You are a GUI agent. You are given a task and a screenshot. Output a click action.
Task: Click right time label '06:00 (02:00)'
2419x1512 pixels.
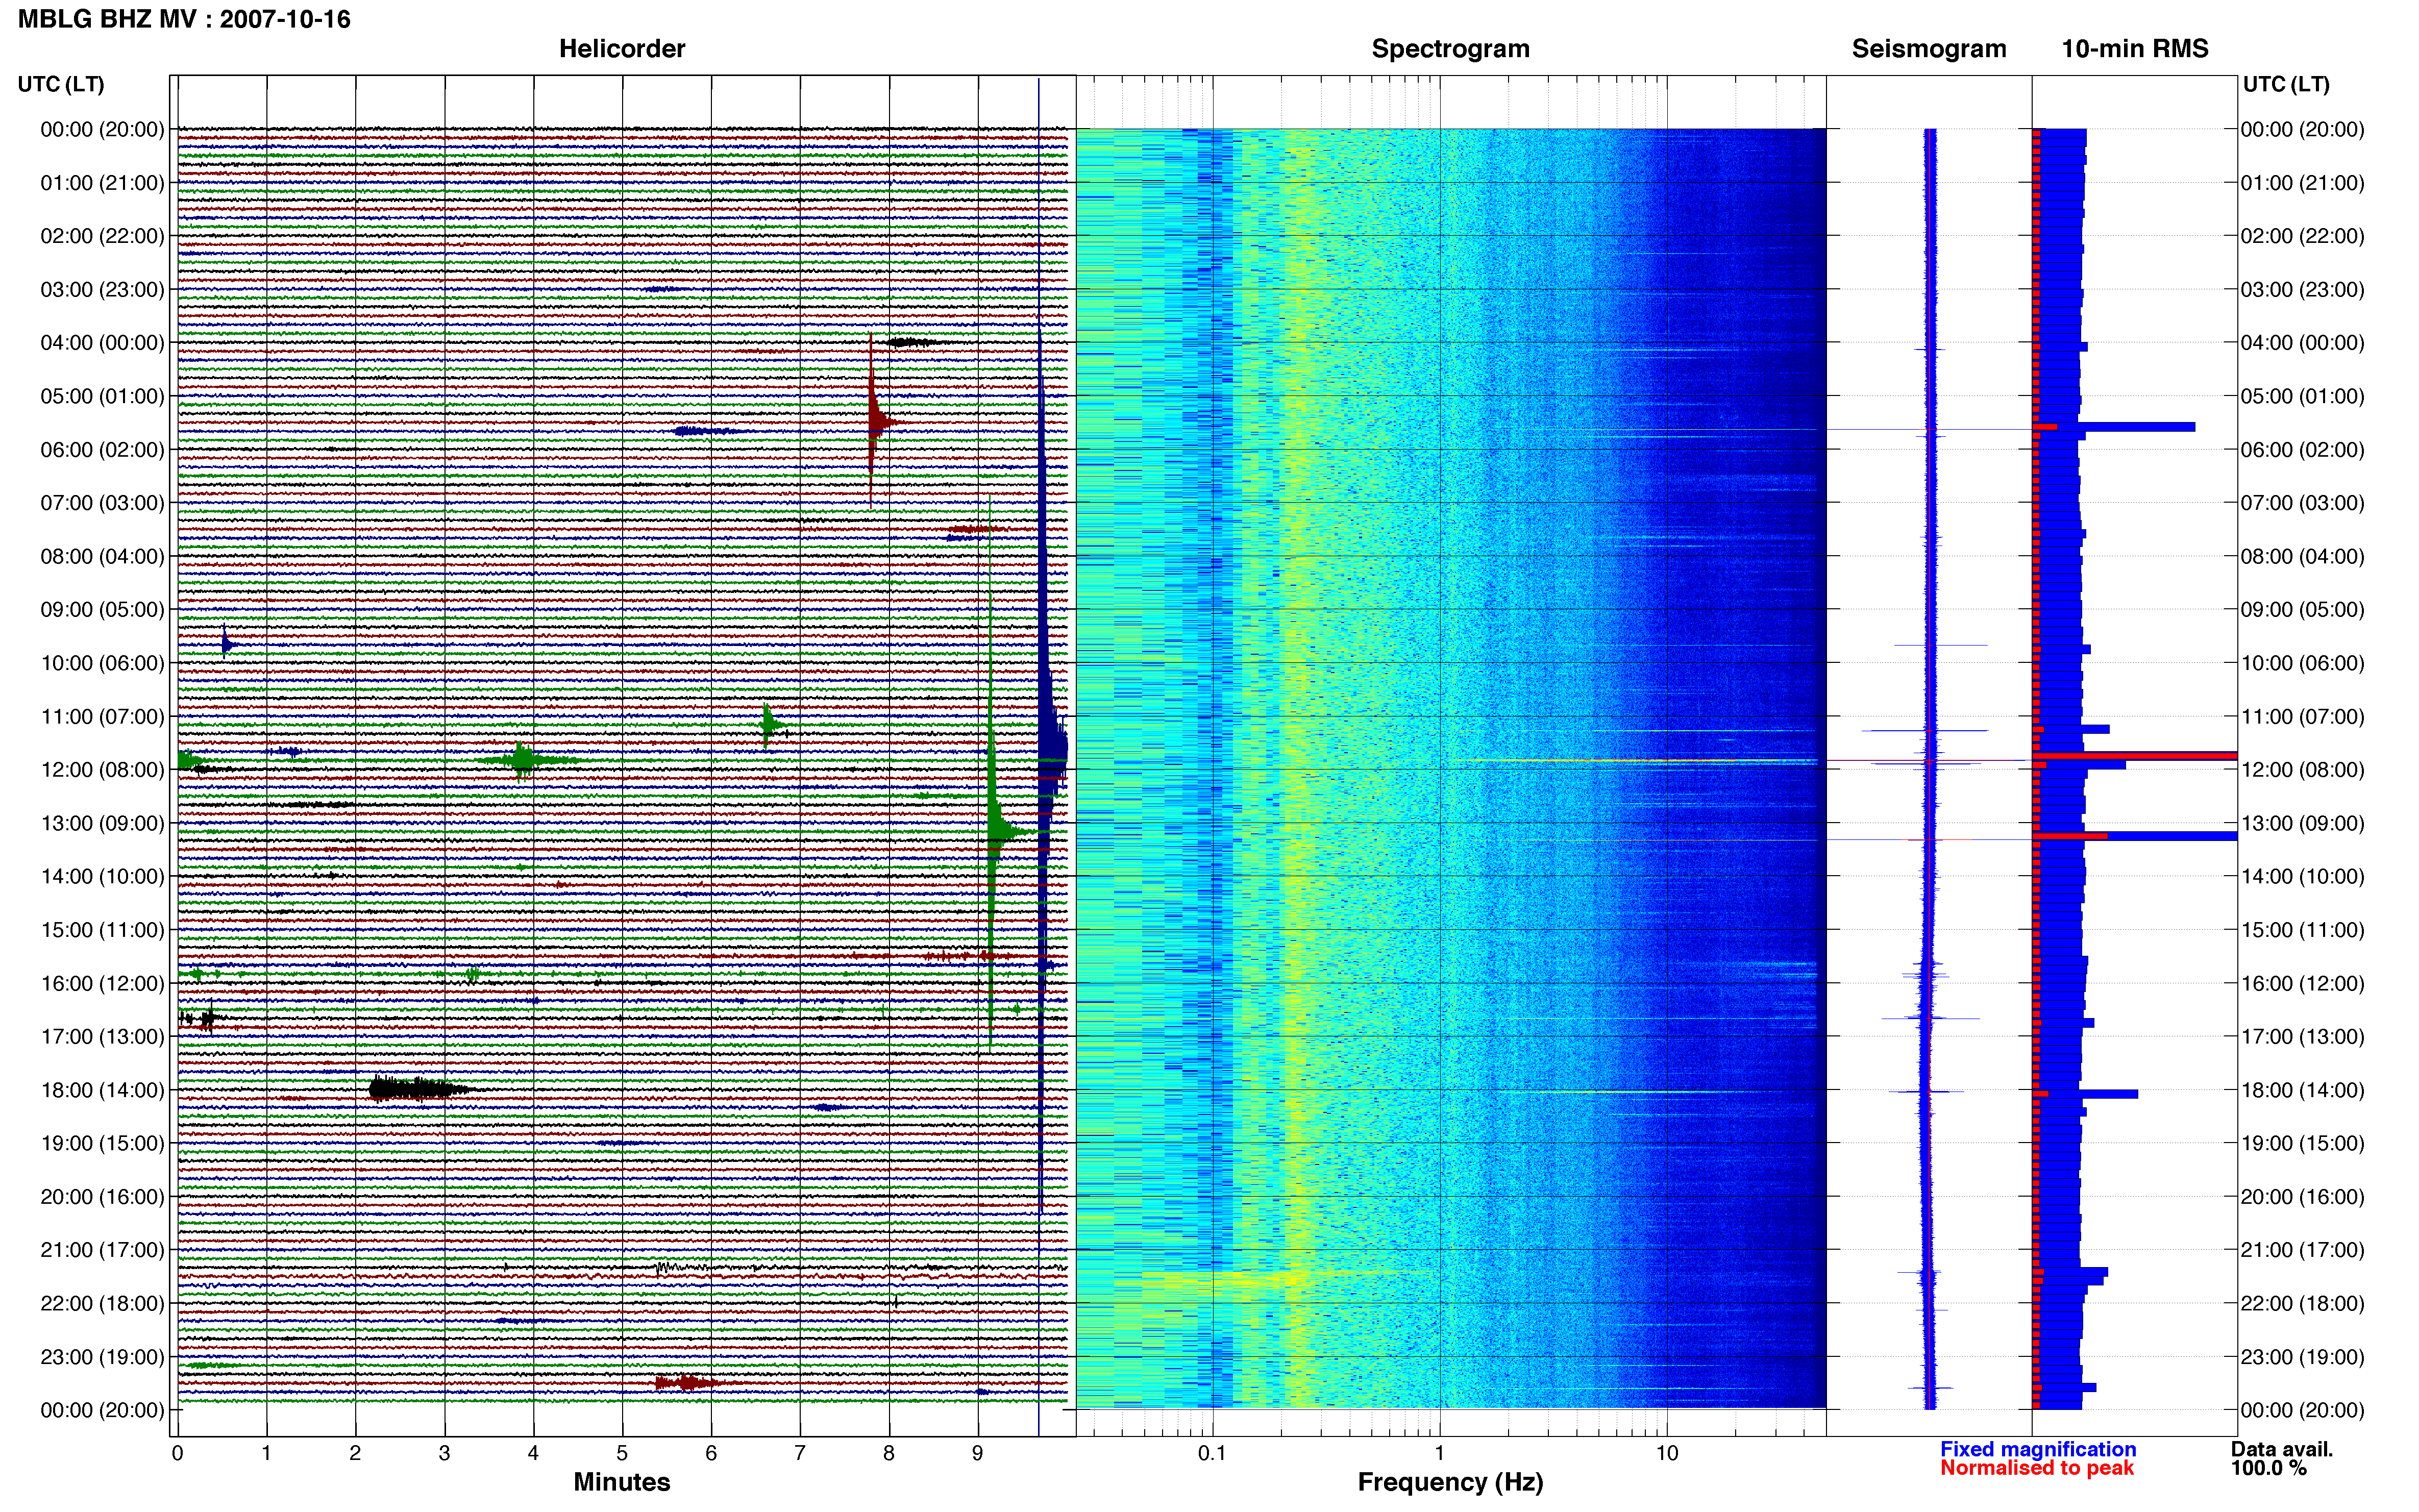click(x=2302, y=450)
